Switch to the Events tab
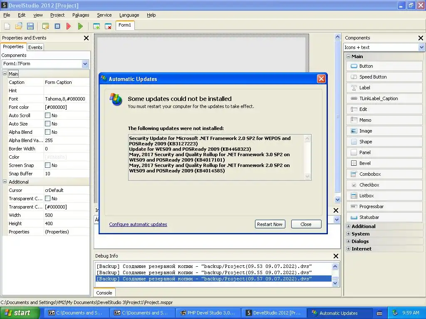 (35, 47)
